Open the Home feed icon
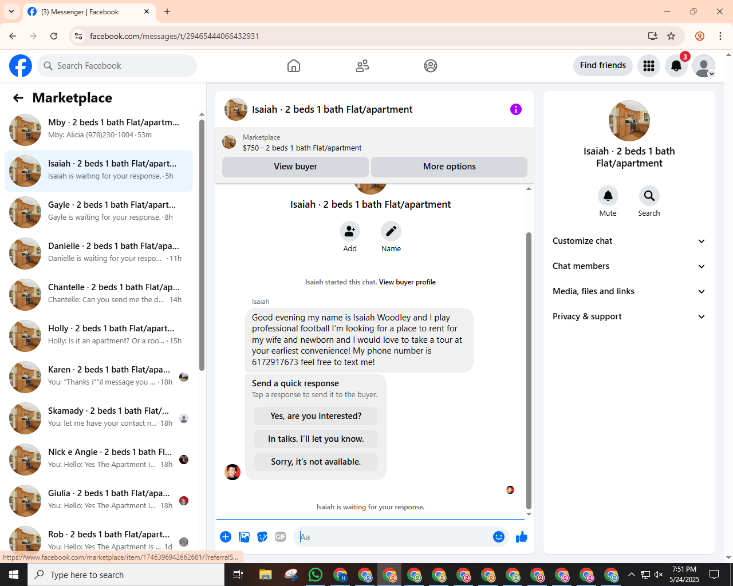This screenshot has width=733, height=586. [294, 66]
